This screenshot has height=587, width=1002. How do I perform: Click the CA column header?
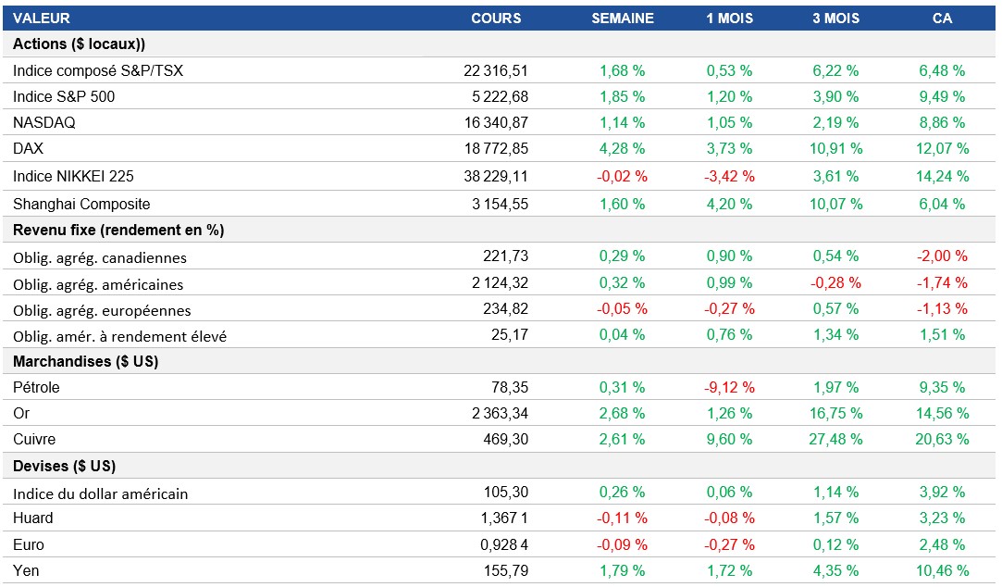(942, 19)
